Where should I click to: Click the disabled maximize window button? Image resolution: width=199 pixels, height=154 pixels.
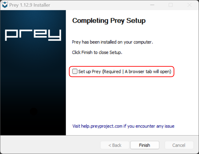(x=171, y=5)
